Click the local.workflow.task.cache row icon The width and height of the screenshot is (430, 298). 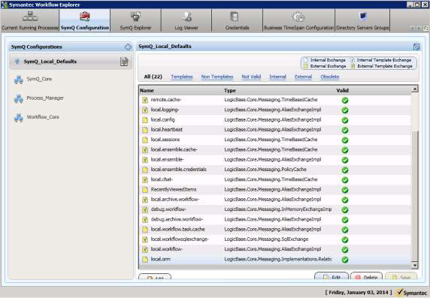pyautogui.click(x=145, y=230)
